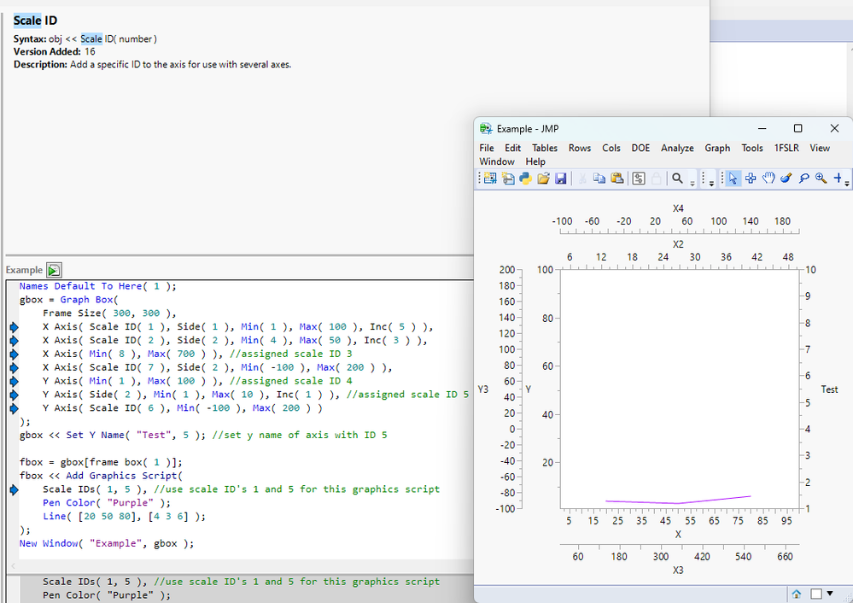This screenshot has height=603, width=853.
Task: Toggle the data table lock icon
Action: [x=656, y=179]
